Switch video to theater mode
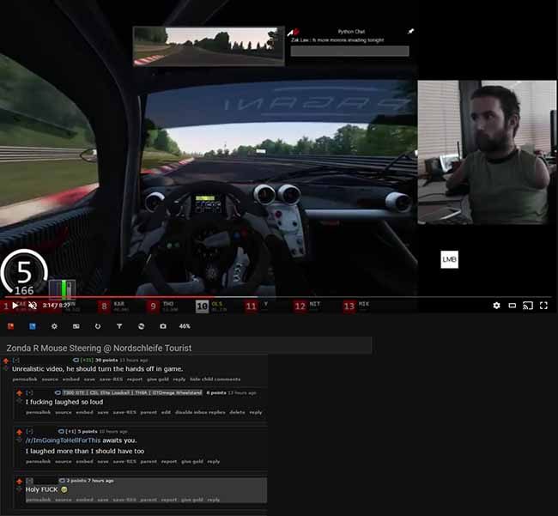Viewport: 558px width, 516px height. click(513, 306)
